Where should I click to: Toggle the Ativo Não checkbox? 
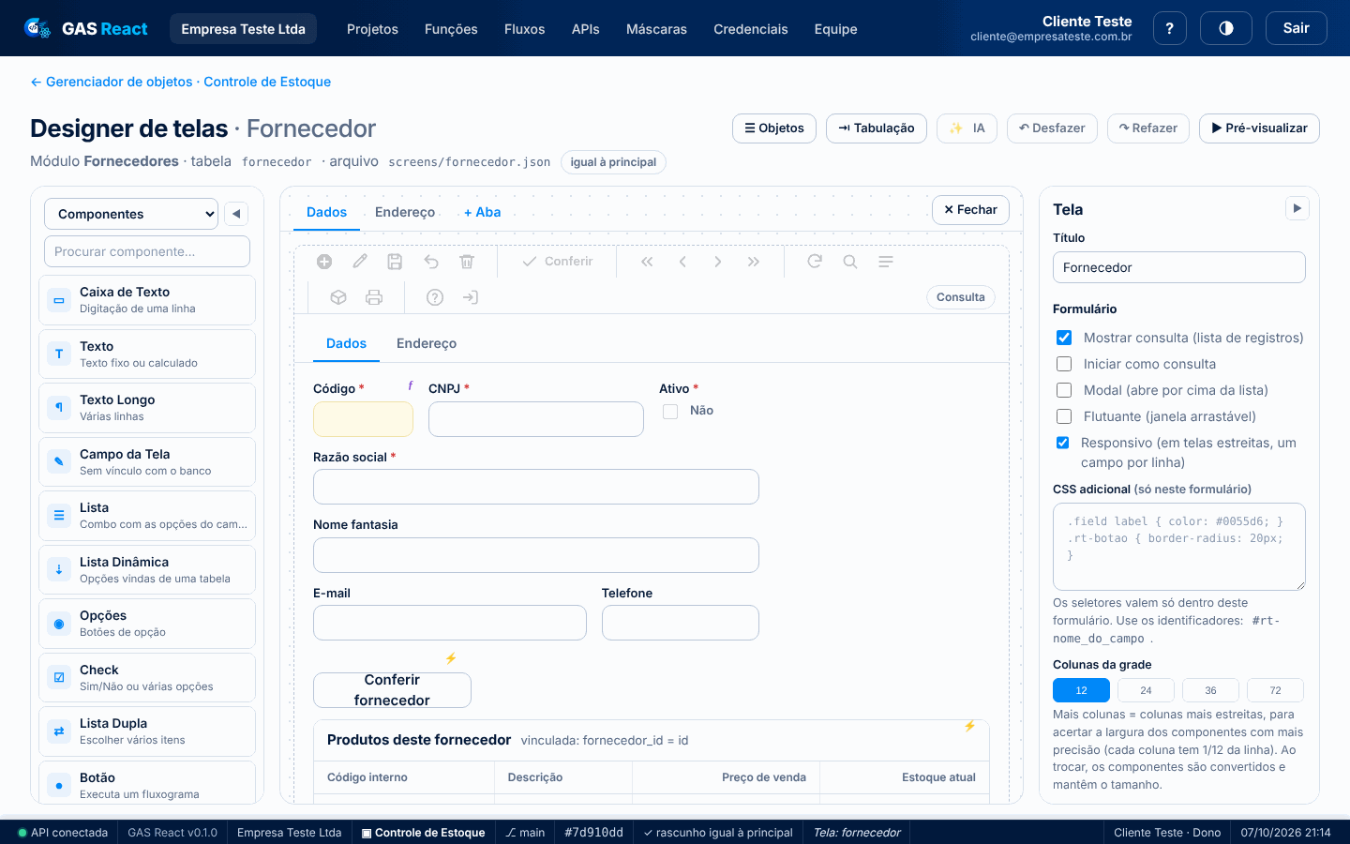[670, 411]
